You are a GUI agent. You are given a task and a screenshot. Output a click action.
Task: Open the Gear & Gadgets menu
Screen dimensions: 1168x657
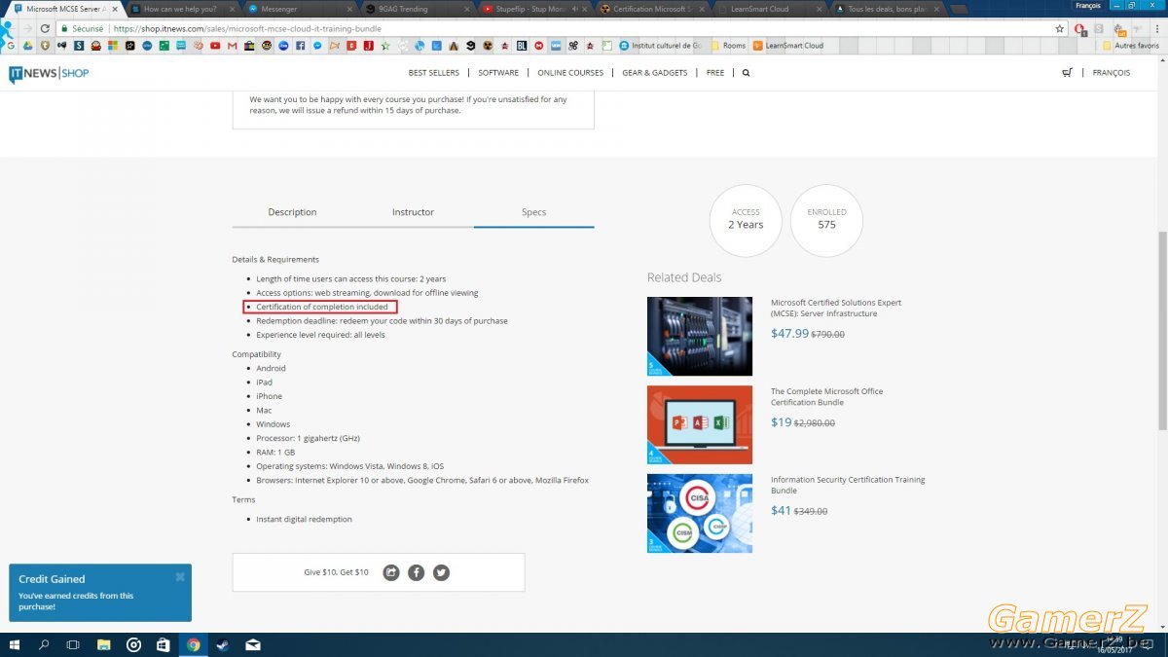point(655,73)
